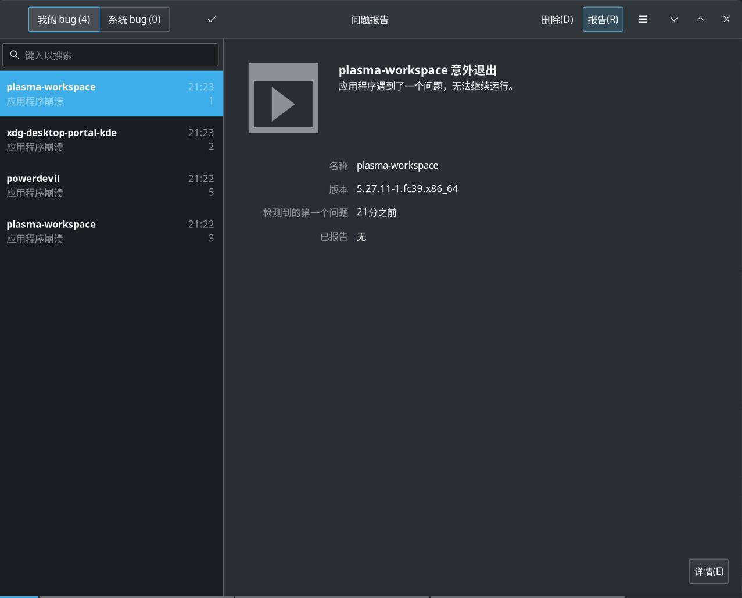Click the version 5.27.11-1.fc39.x86_64 text
Screen dimensions: 742x598
pyautogui.click(x=407, y=188)
